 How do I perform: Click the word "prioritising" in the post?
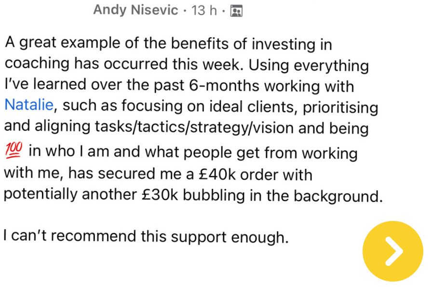340,107
